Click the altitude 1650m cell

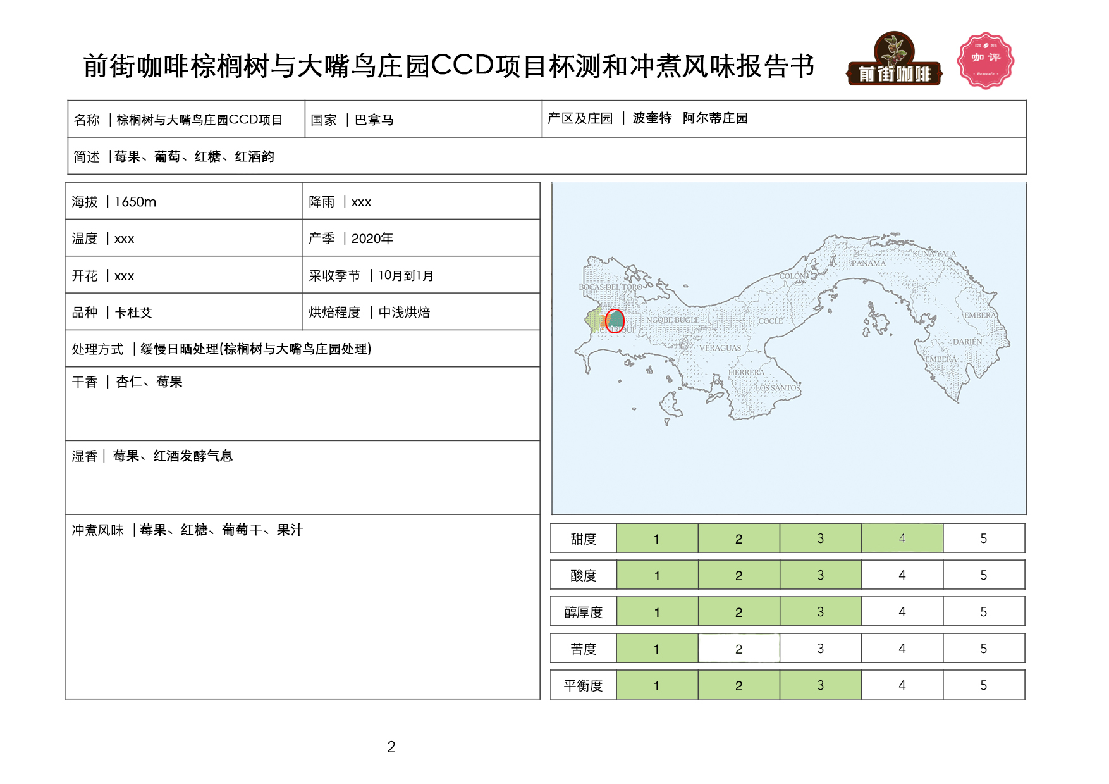183,202
